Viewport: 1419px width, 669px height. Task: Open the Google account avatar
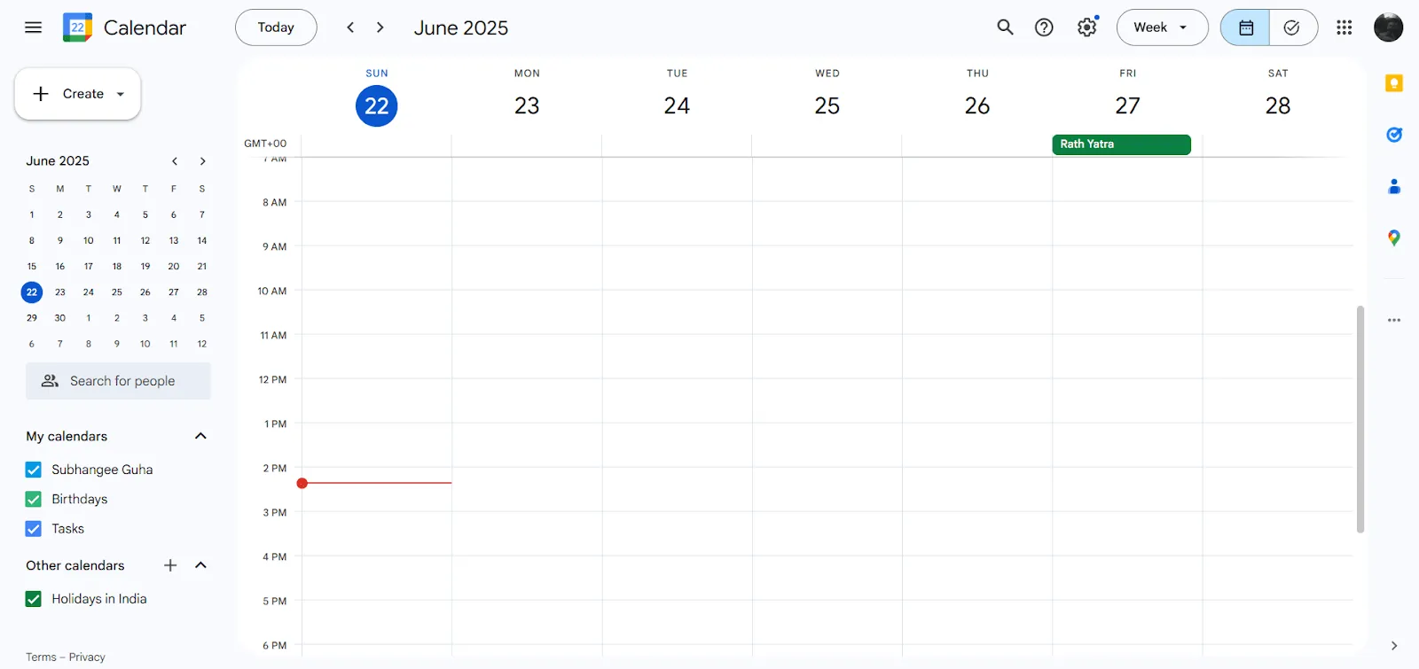[x=1388, y=27]
